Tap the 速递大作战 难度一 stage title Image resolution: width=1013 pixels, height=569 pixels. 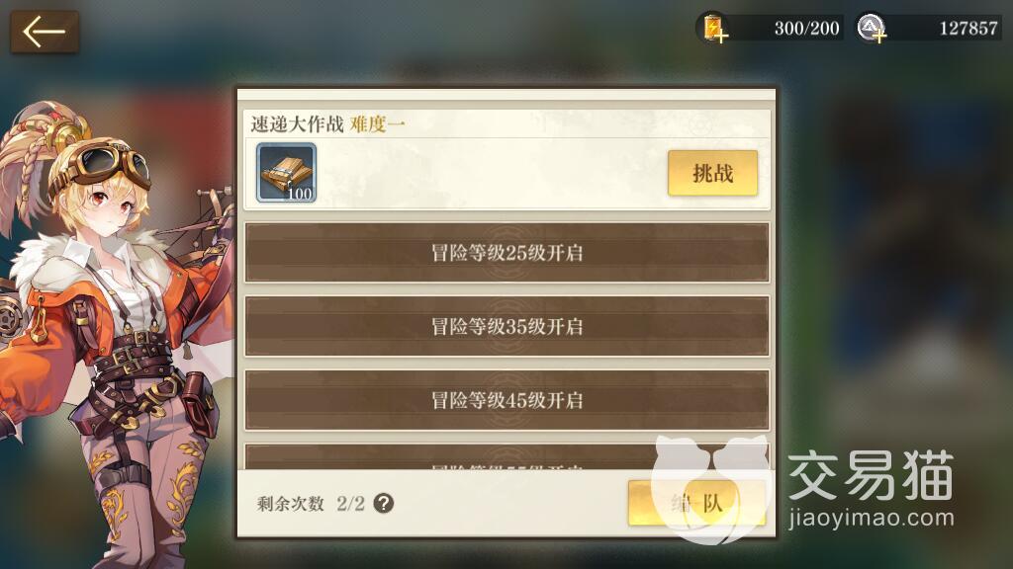click(327, 123)
